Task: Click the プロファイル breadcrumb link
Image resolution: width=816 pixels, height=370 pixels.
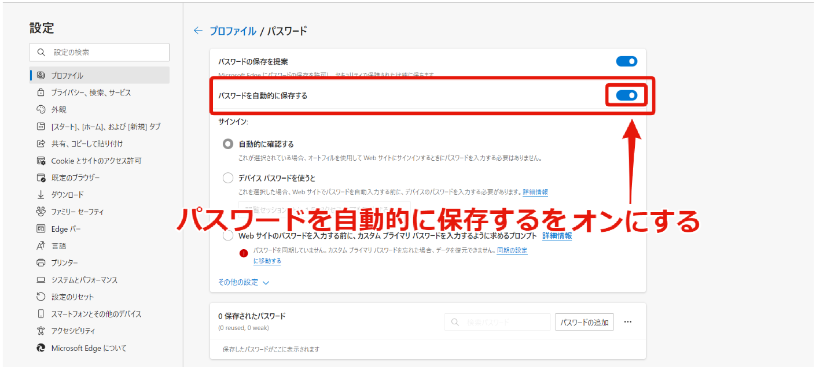Action: tap(233, 31)
